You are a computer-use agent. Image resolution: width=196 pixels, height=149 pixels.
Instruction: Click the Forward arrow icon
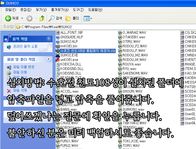[x=29, y=18]
